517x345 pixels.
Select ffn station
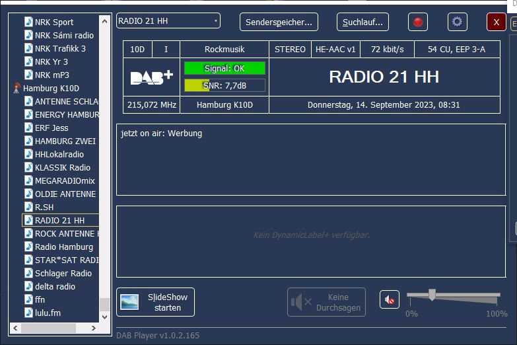tap(40, 299)
